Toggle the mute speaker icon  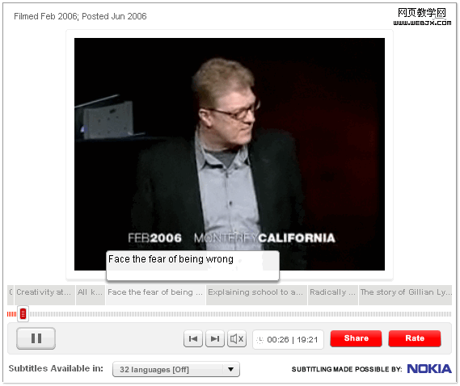(x=237, y=339)
